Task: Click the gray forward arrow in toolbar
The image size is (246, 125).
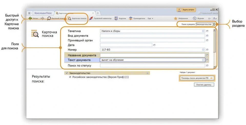Action: (42, 18)
